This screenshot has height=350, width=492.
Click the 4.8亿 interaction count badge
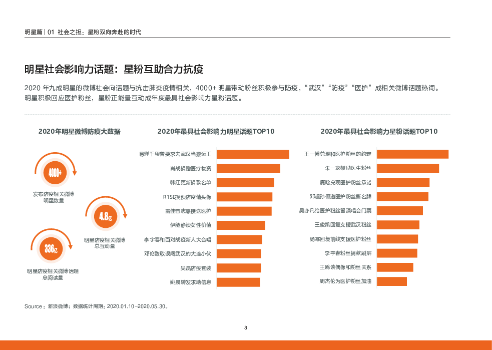click(105, 217)
